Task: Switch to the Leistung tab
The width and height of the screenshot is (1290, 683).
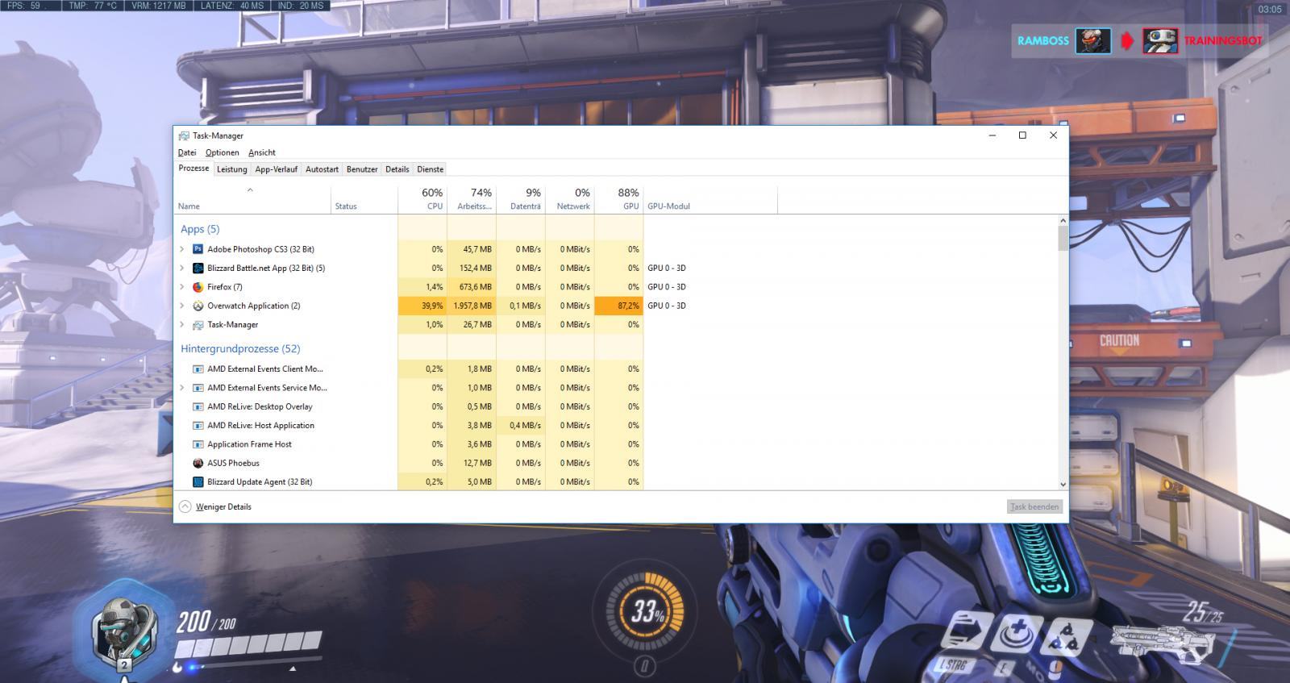Action: (231, 169)
